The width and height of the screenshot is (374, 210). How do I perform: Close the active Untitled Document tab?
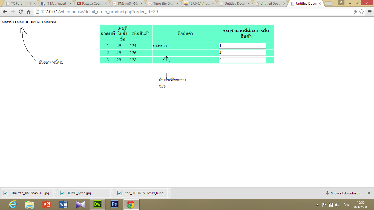320,4
